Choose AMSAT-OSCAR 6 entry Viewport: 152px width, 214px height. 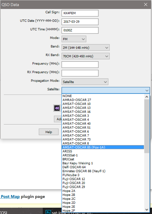coord(103,132)
